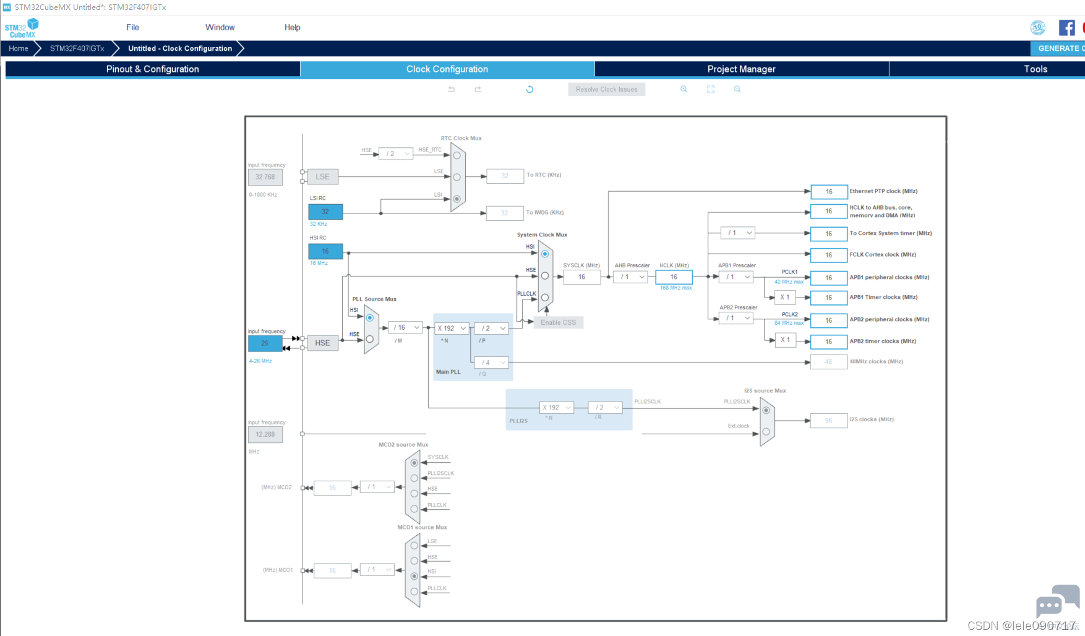Open the Main PLL /P divider dropdown
1085x636 pixels.
(x=492, y=329)
